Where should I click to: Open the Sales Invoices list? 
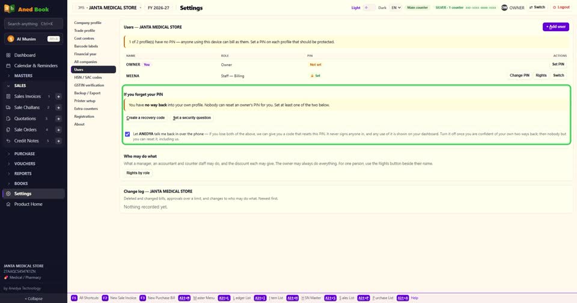point(27,96)
